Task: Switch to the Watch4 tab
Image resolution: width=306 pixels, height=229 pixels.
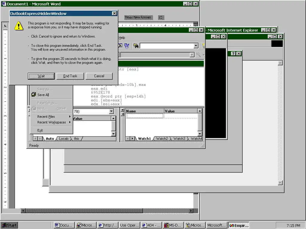Action: (196, 139)
